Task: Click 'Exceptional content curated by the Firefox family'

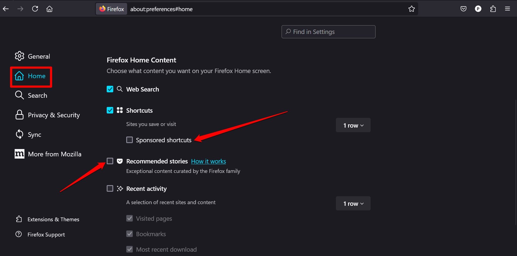Action: click(x=183, y=171)
